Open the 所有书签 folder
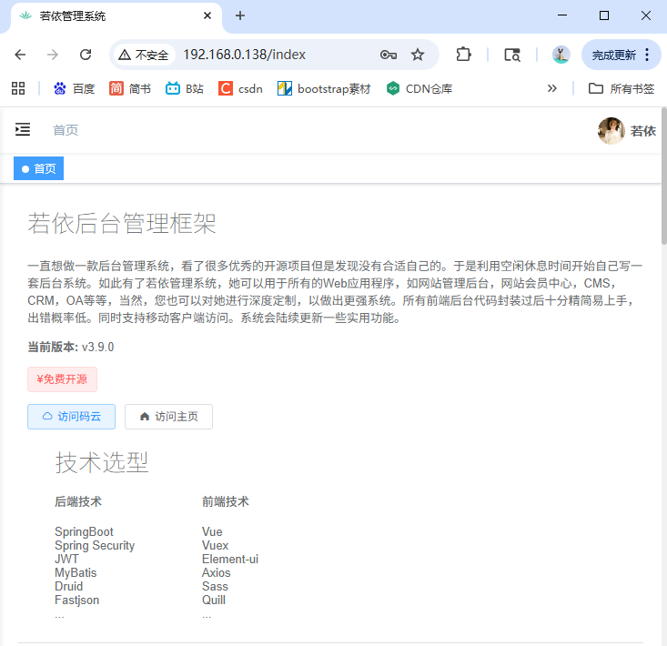The height and width of the screenshot is (646, 667). click(x=622, y=88)
